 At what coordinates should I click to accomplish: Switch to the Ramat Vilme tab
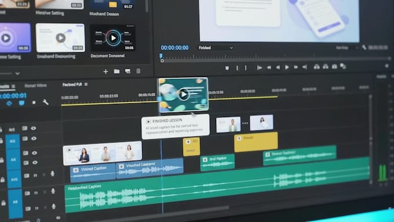[35, 85]
